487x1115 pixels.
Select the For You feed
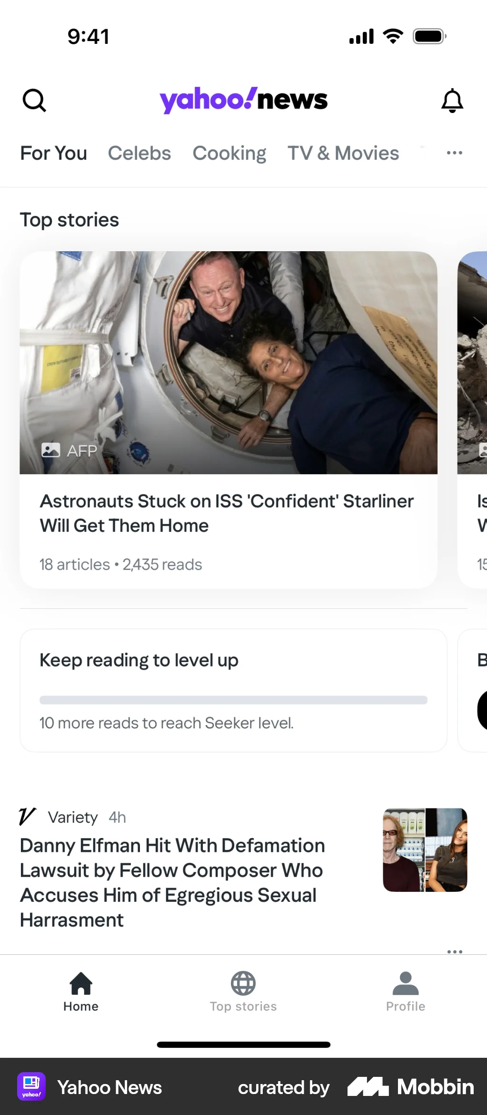[53, 153]
